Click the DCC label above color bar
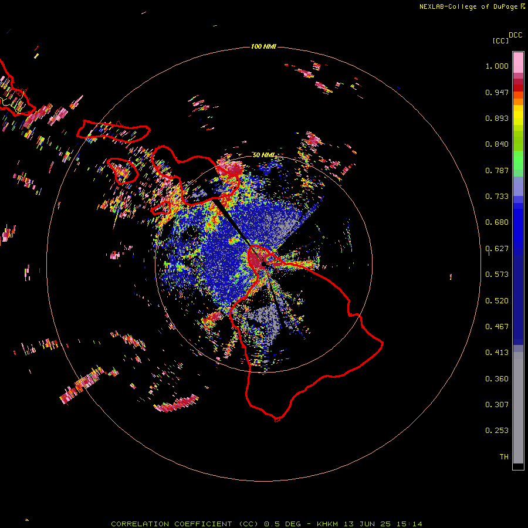 [x=515, y=35]
